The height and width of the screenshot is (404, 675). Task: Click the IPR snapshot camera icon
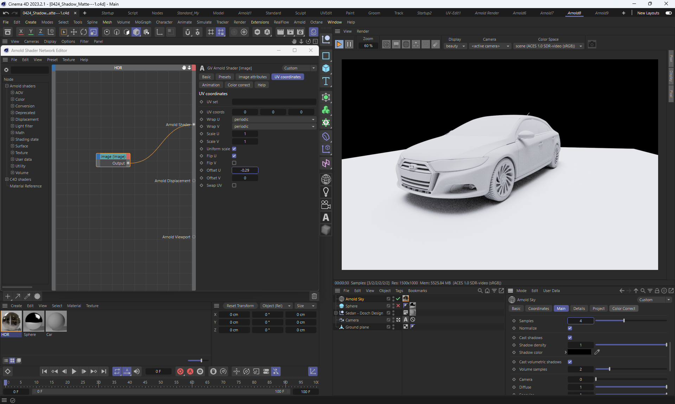592,45
